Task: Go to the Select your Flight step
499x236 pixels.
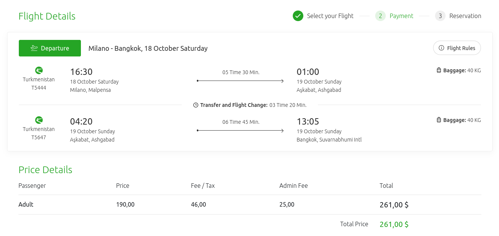Action: 330,16
